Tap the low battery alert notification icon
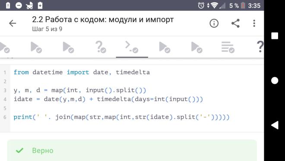The width and height of the screenshot is (285, 161). coord(8,6)
